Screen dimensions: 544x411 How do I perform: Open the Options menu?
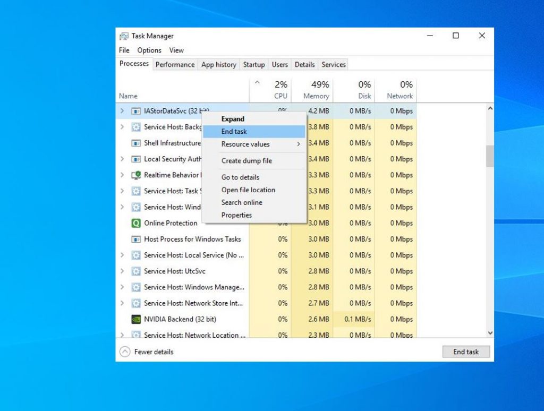pos(149,50)
